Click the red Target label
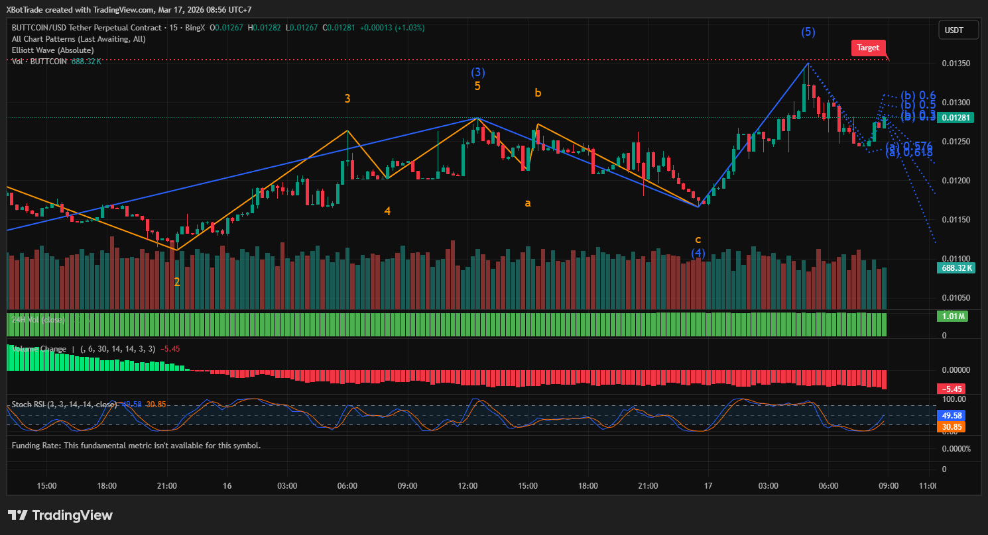This screenshot has width=988, height=535. (x=867, y=48)
